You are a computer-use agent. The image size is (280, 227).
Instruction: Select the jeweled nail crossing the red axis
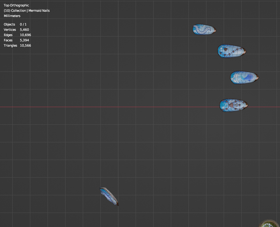(x=234, y=105)
